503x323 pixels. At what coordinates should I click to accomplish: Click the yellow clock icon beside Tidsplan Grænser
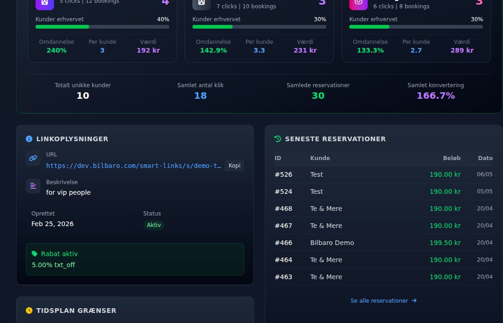coord(29,311)
